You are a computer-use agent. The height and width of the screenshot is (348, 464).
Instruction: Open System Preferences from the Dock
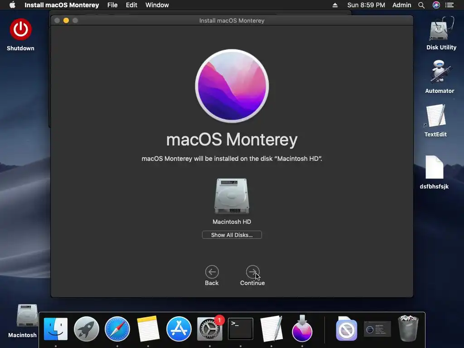209,329
